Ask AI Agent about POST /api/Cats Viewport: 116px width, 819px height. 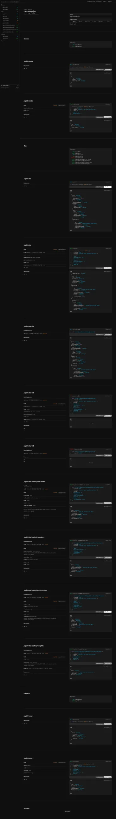(99, 268)
